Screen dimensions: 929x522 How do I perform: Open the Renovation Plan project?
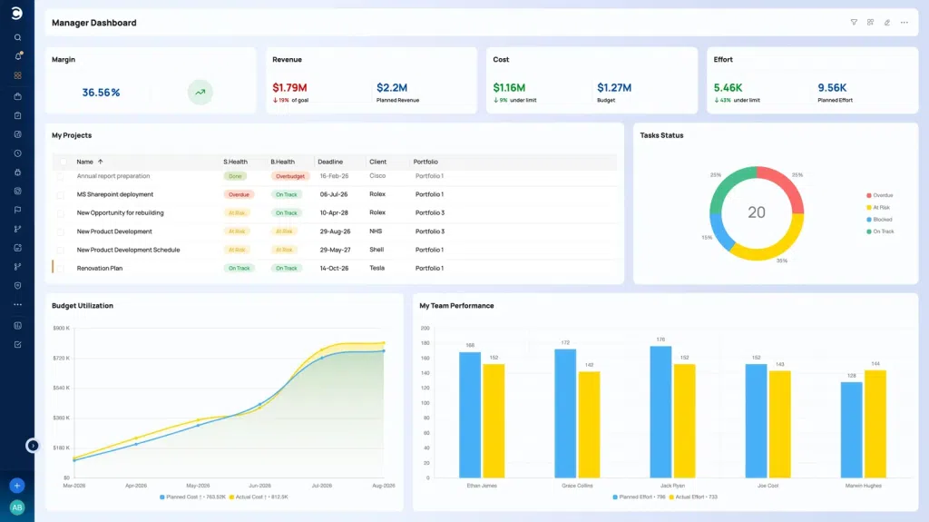click(x=100, y=268)
